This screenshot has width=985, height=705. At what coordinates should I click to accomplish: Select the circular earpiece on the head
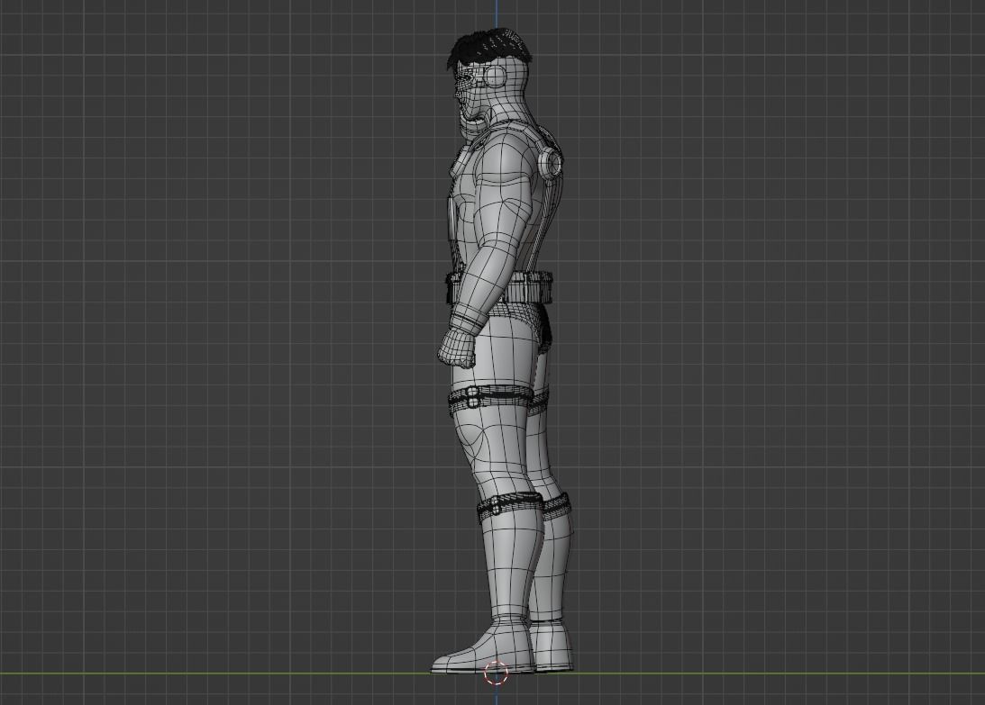(496, 77)
